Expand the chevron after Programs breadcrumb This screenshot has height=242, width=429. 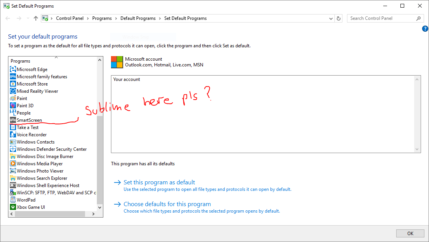(116, 18)
